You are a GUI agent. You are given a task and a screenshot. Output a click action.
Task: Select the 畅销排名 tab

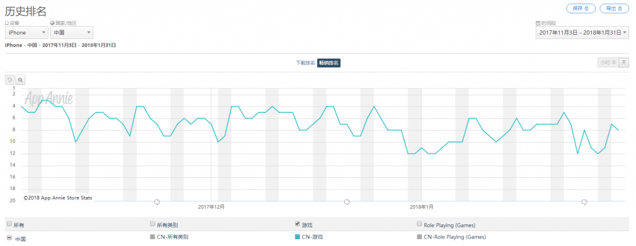329,63
